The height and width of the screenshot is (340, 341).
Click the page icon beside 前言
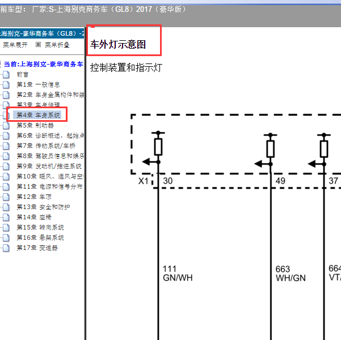point(6,75)
